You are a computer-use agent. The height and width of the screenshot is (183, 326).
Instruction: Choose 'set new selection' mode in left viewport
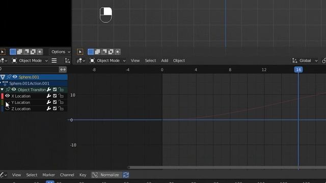pyautogui.click(x=13, y=52)
